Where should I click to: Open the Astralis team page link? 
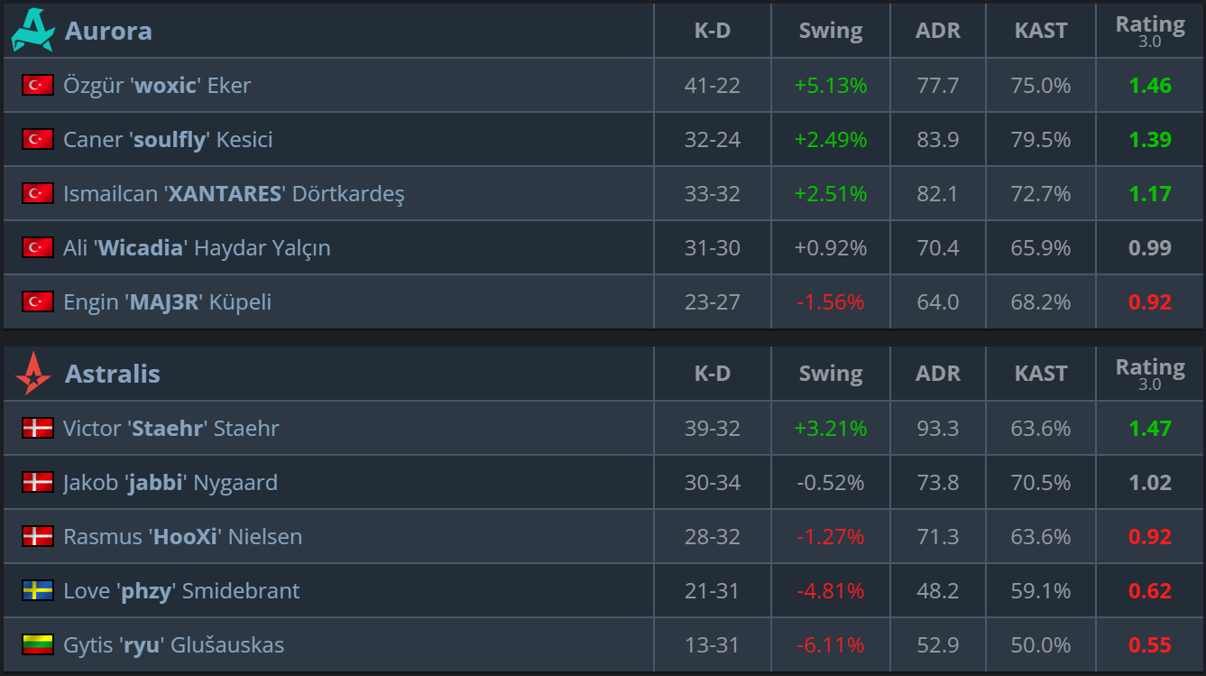click(113, 374)
